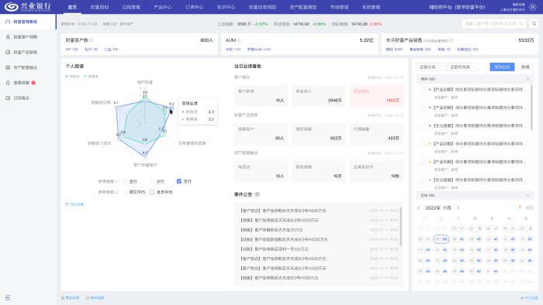Click the red badge on 重要提醒
Image resolution: width=543 pixels, height=305 pixels.
coord(33,83)
